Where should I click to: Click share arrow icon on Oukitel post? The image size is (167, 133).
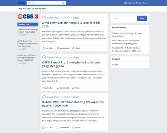coord(73,127)
